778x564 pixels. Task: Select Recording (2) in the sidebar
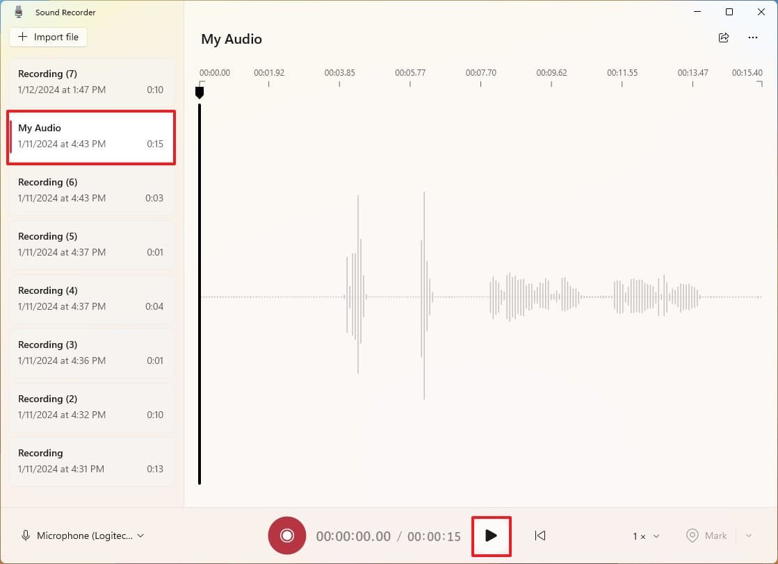click(90, 407)
